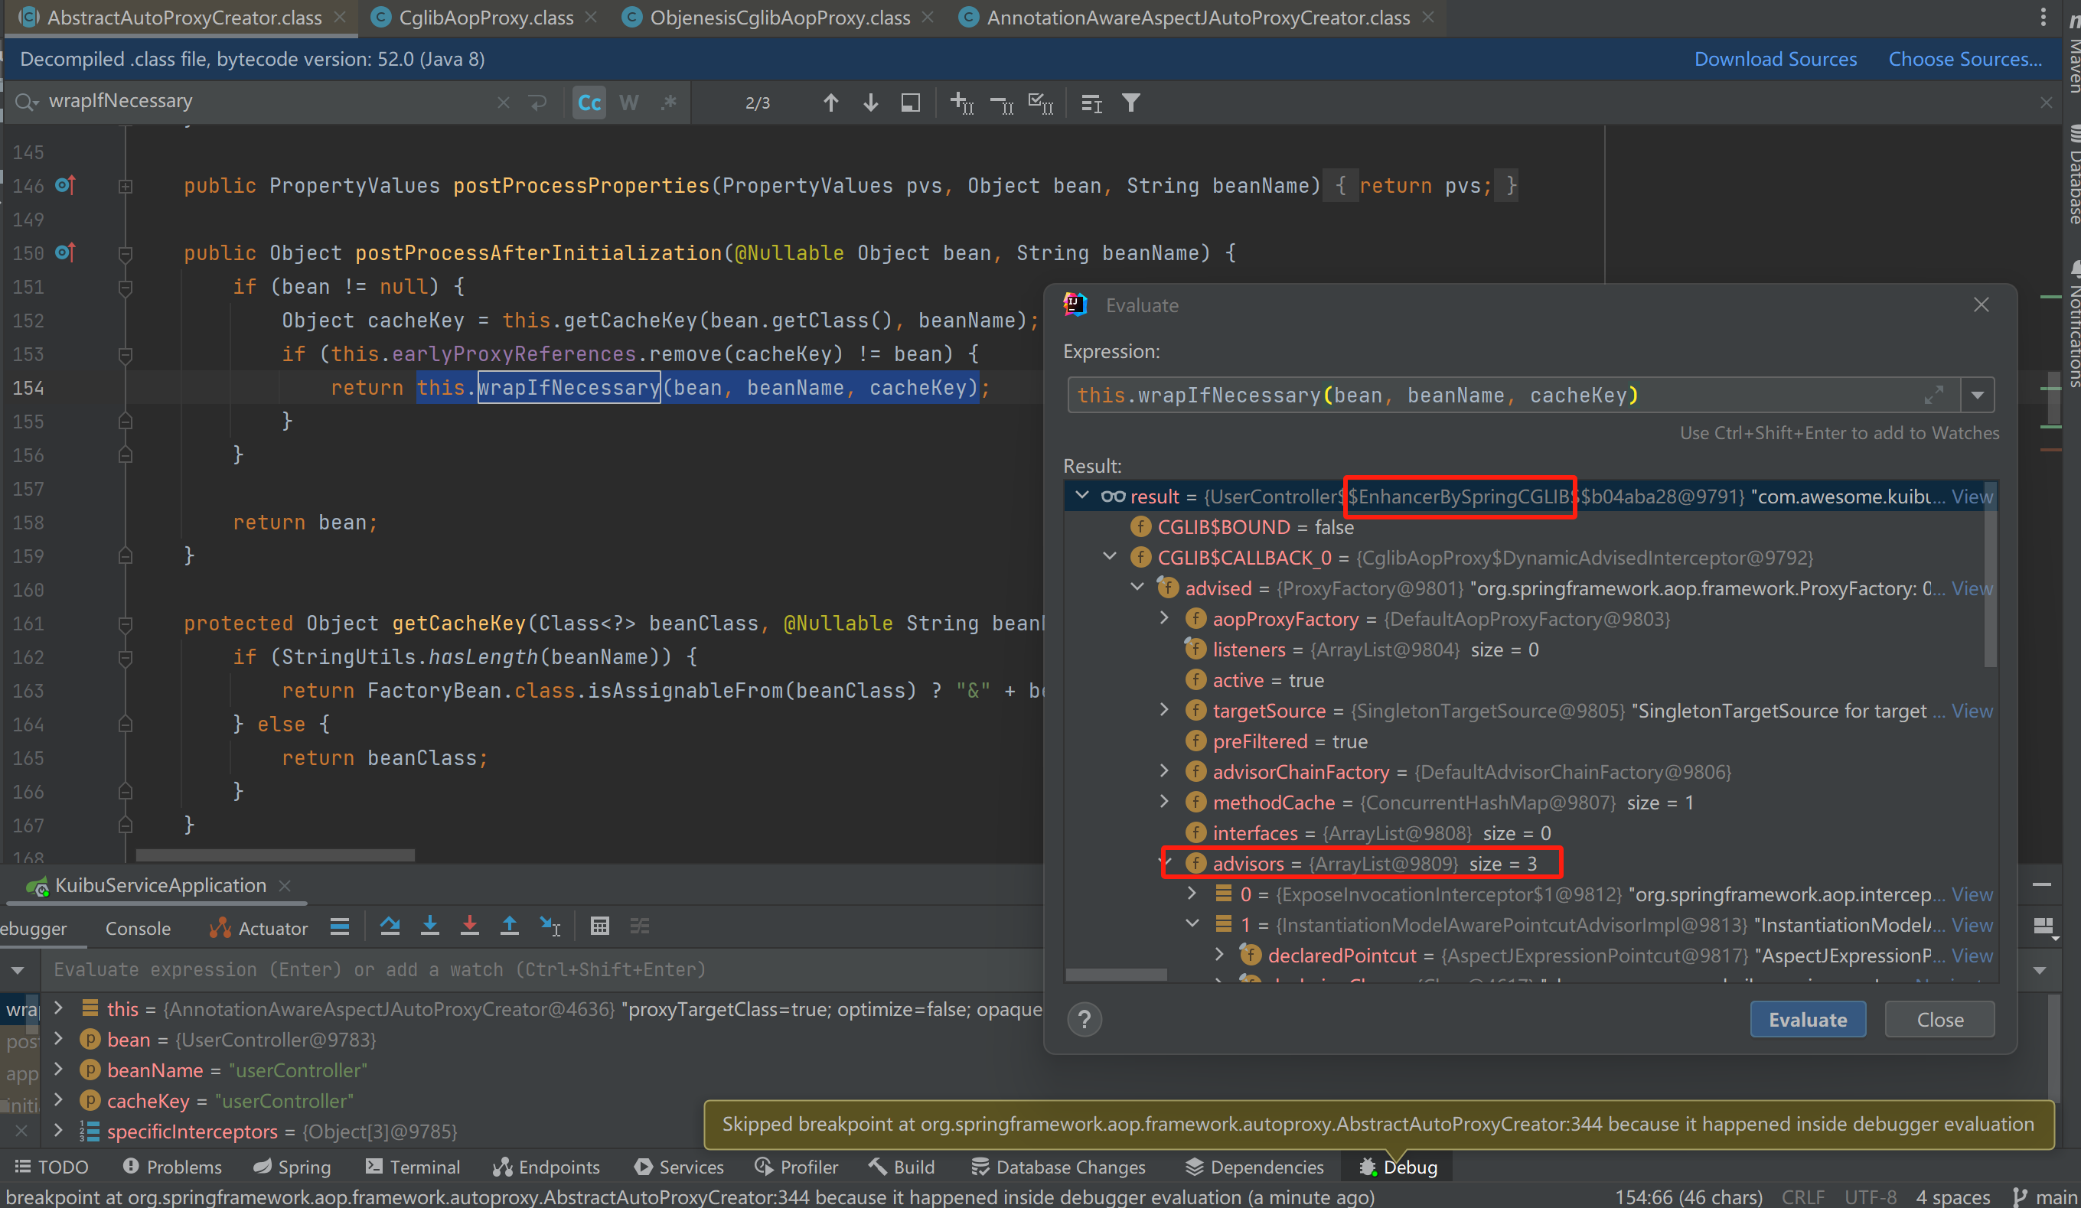Click the Step Out debugger icon

[x=510, y=926]
